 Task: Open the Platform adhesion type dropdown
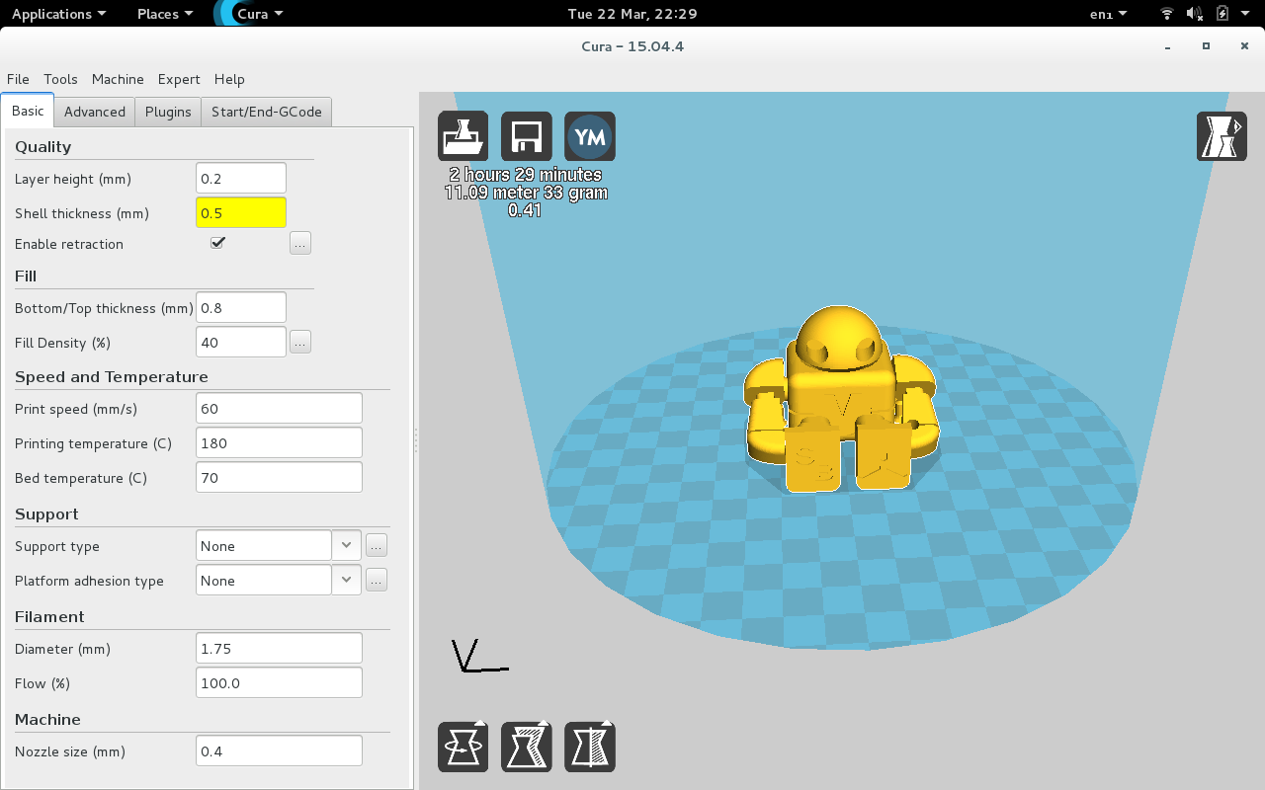[278, 580]
